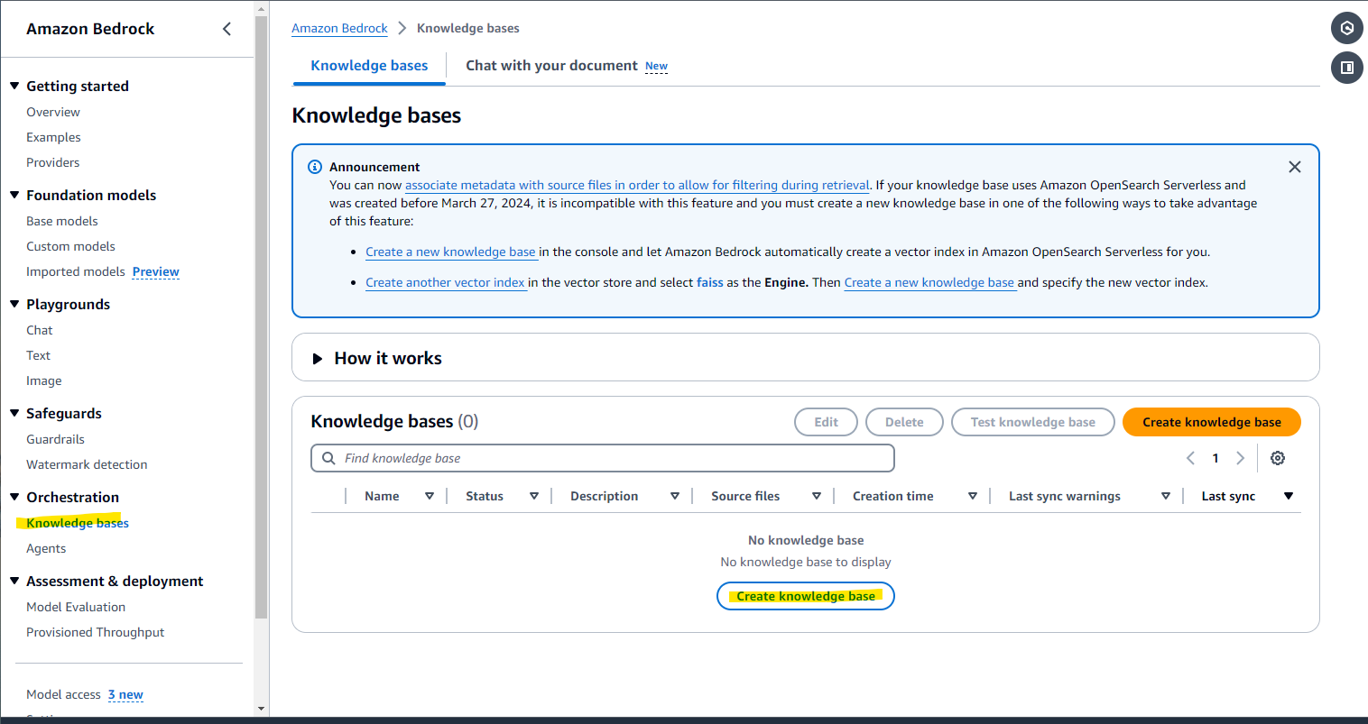Image resolution: width=1368 pixels, height=724 pixels.
Task: View the "3 new" Model access link
Action: 125,694
